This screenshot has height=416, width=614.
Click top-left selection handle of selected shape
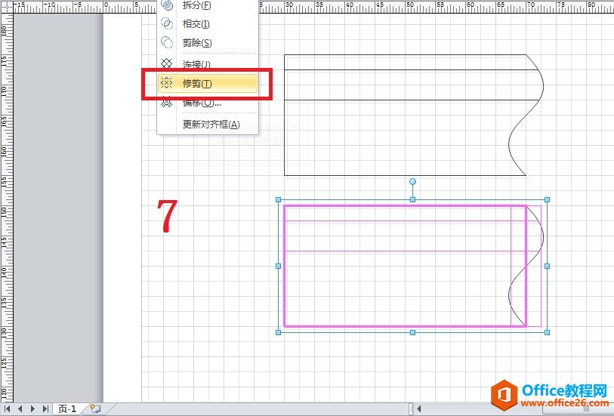[x=279, y=199]
